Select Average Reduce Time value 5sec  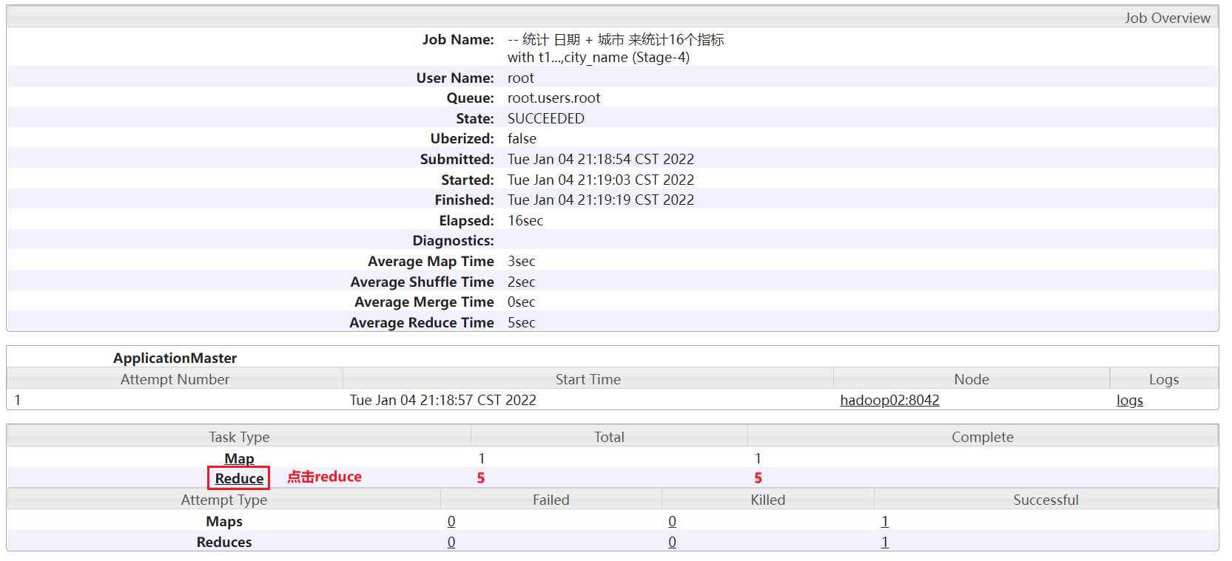[x=521, y=322]
